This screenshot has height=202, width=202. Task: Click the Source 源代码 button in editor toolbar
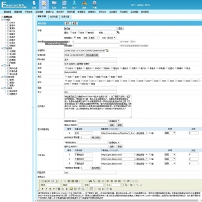point(45,181)
